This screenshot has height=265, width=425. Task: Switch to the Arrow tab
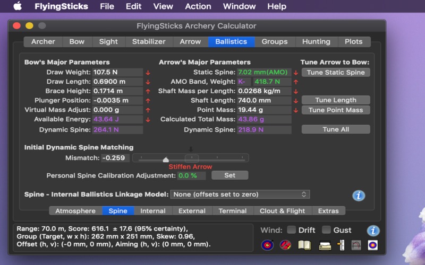click(190, 42)
